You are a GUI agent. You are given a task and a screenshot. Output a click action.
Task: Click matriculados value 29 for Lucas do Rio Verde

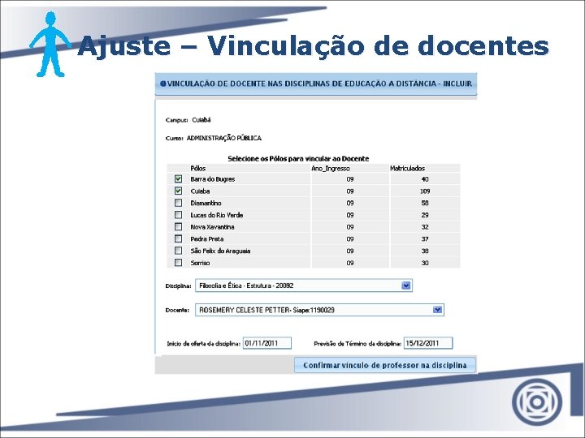point(425,215)
